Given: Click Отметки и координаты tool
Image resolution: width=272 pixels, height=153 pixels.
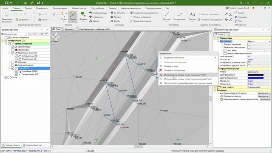Looking at the screenshot, I should pos(210,20).
